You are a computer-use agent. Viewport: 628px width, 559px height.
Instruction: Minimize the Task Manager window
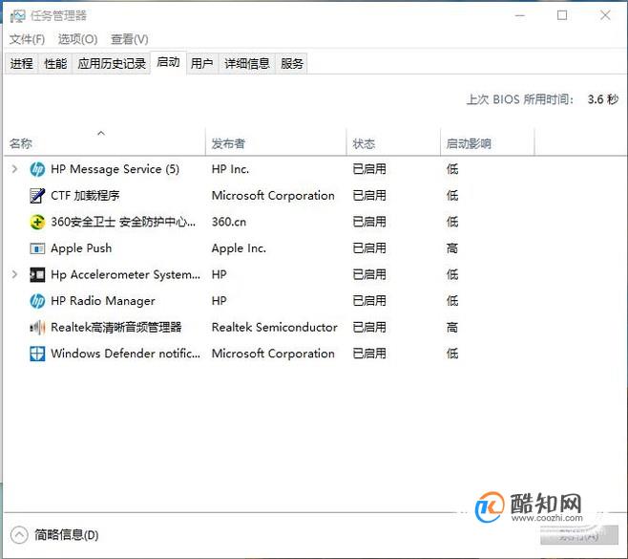click(x=519, y=15)
